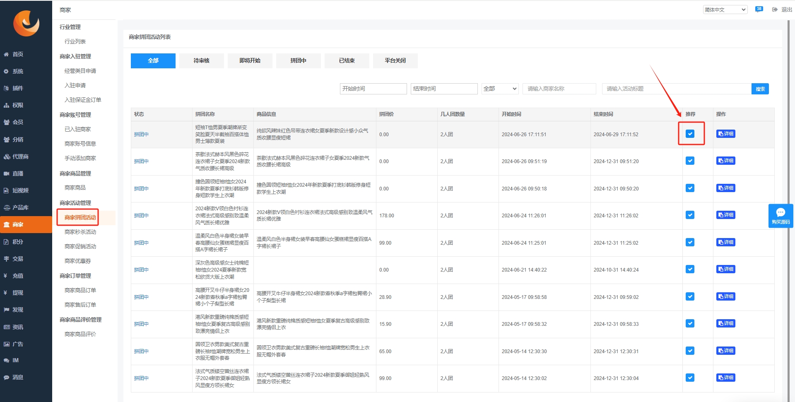Toggle 推荐 checkbox for the 28.90 group row
795x402 pixels.
[x=690, y=296]
